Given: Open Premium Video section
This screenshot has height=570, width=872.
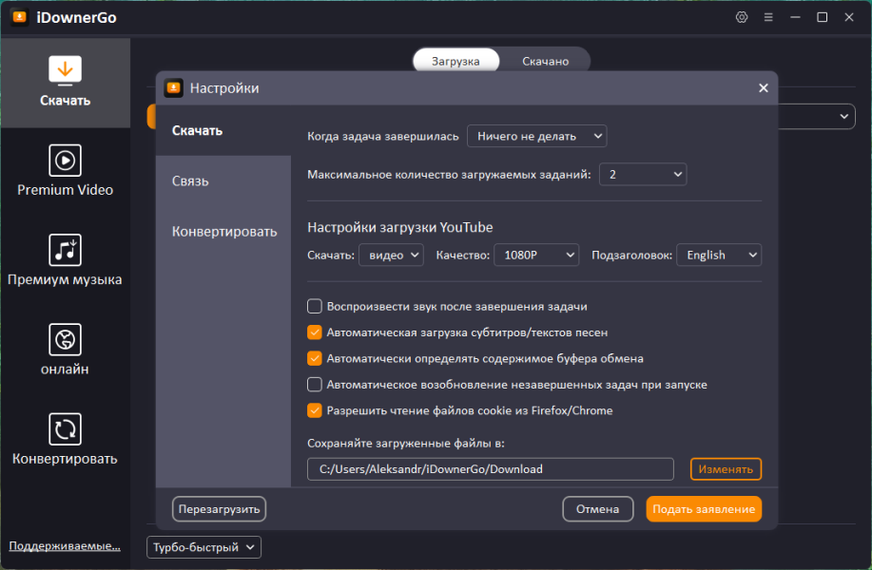Looking at the screenshot, I should [x=65, y=171].
